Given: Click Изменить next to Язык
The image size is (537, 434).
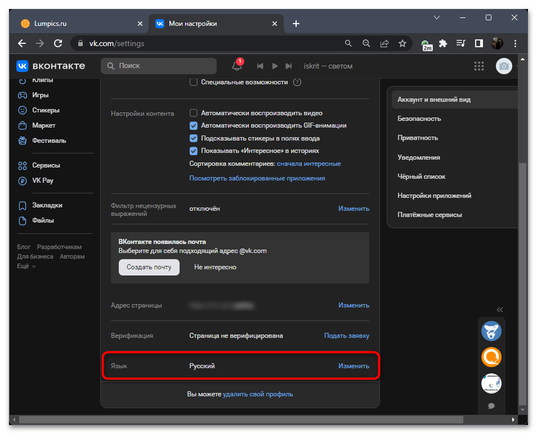Looking at the screenshot, I should point(353,366).
